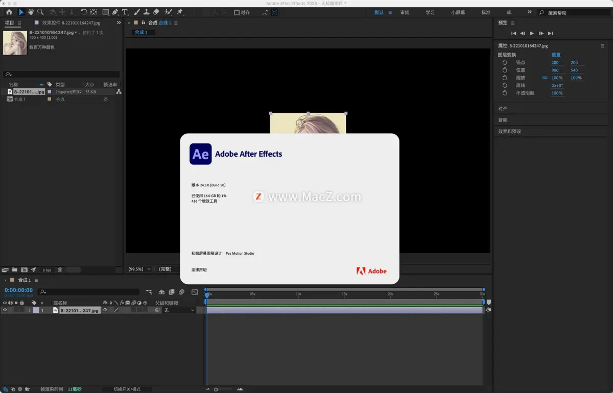Viewport: 613px width, 393px height.
Task: Click the new folder icon in project panel
Action: coord(15,269)
